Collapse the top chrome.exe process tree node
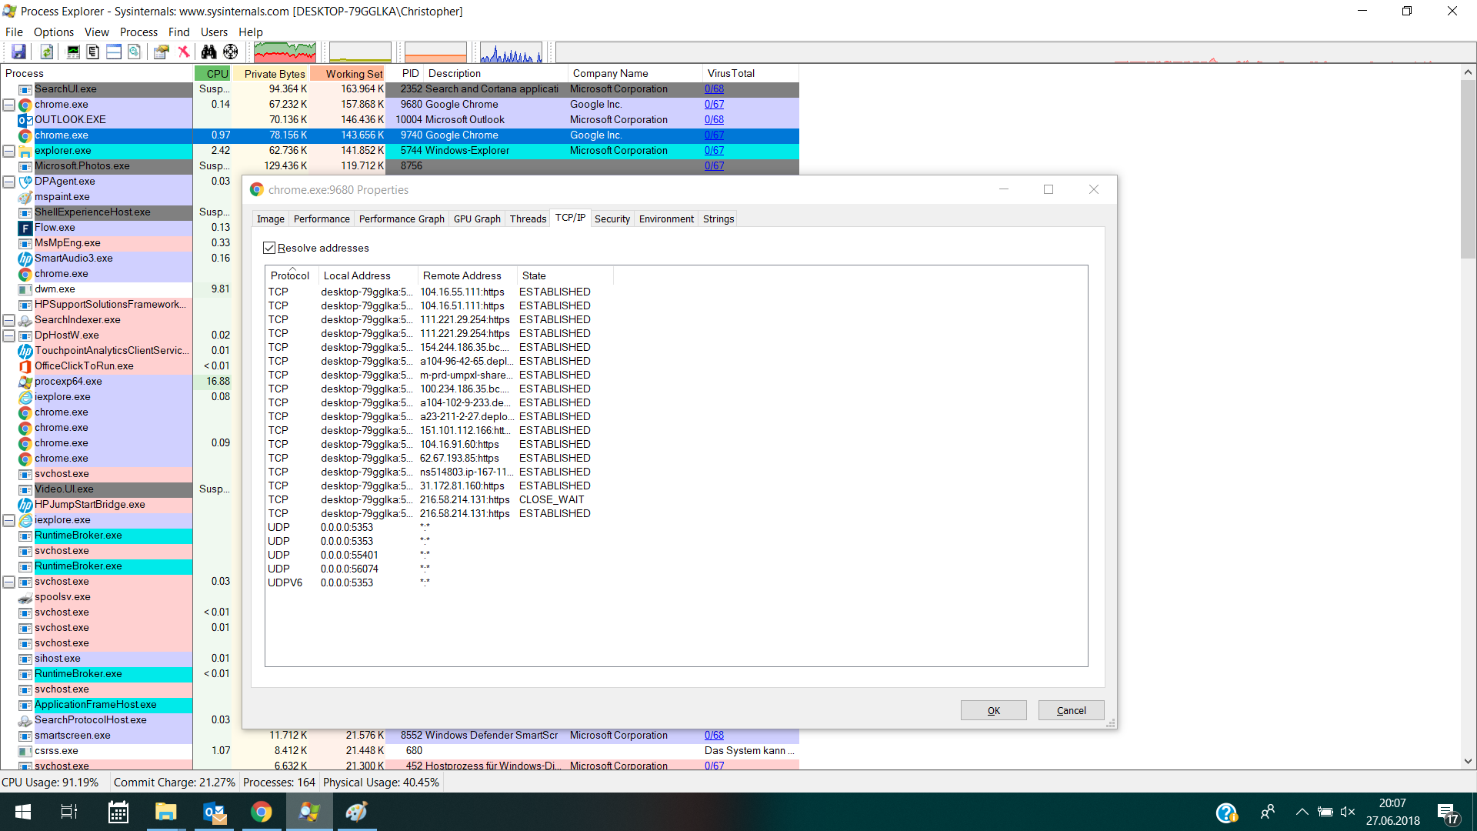1477x831 pixels. (9, 105)
